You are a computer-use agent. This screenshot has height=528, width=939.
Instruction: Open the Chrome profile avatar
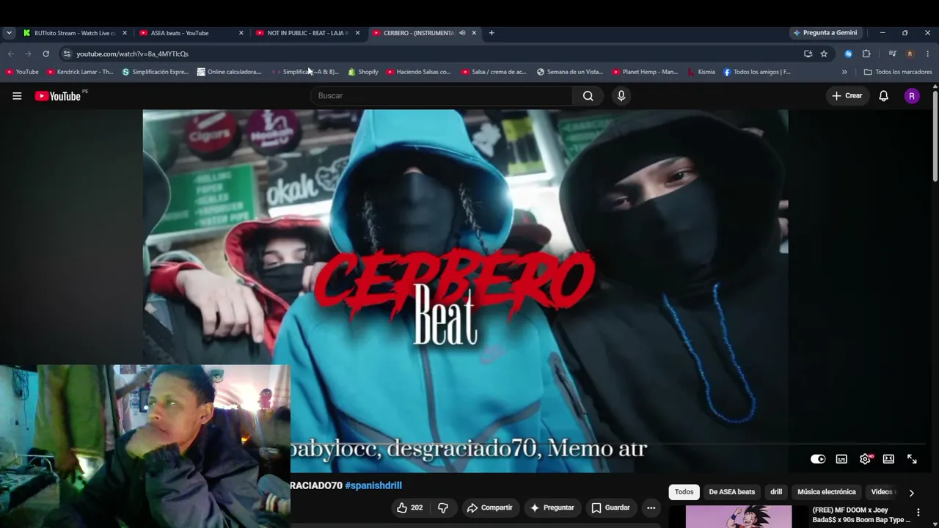pos(910,54)
